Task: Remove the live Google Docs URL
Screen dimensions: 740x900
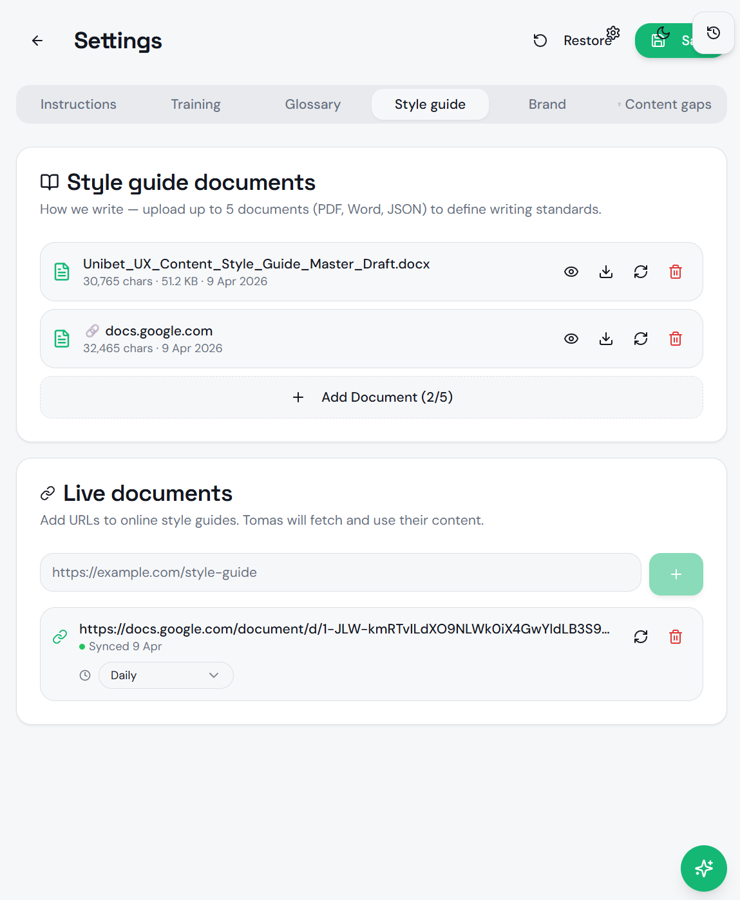Action: [x=675, y=637]
